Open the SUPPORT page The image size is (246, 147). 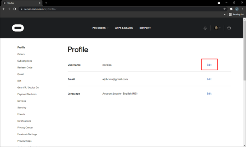[x=145, y=28]
